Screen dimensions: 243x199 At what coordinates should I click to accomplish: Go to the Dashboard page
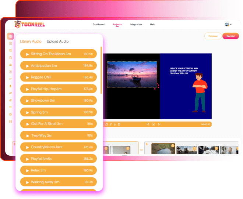coord(98,25)
